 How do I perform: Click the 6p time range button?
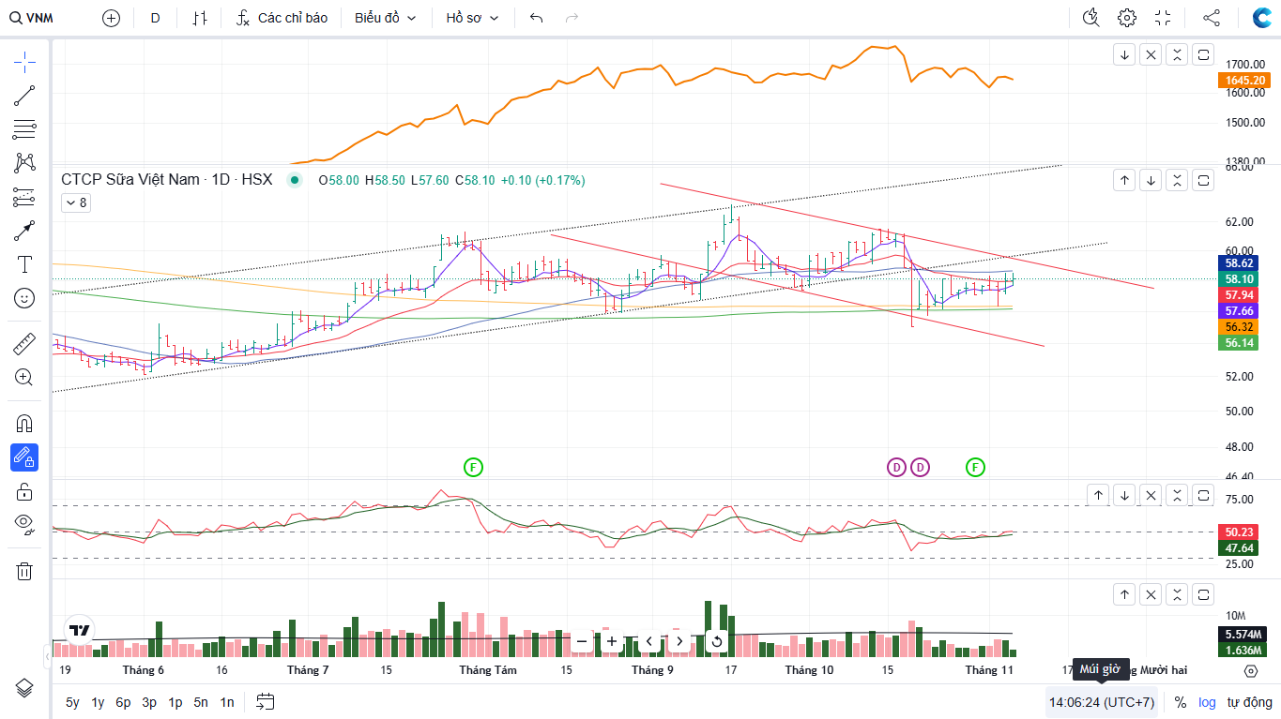click(123, 702)
